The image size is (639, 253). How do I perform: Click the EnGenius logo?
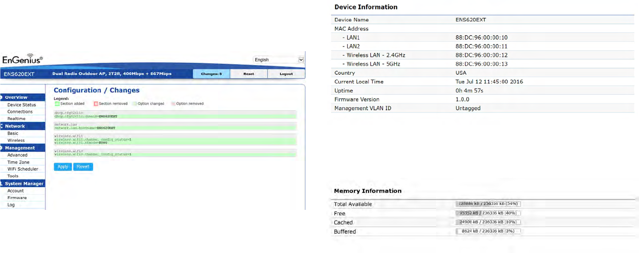23,60
